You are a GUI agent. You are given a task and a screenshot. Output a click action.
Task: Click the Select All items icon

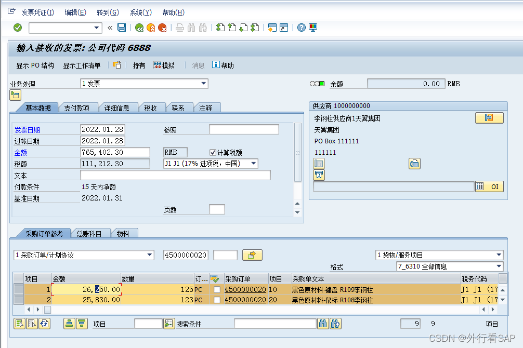tap(20, 324)
